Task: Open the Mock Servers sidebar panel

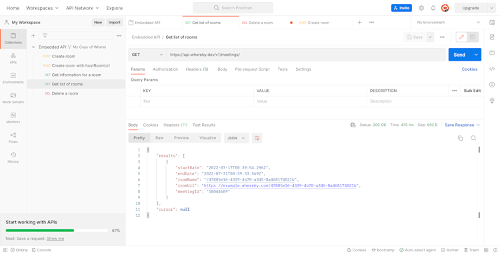Action: click(x=13, y=98)
